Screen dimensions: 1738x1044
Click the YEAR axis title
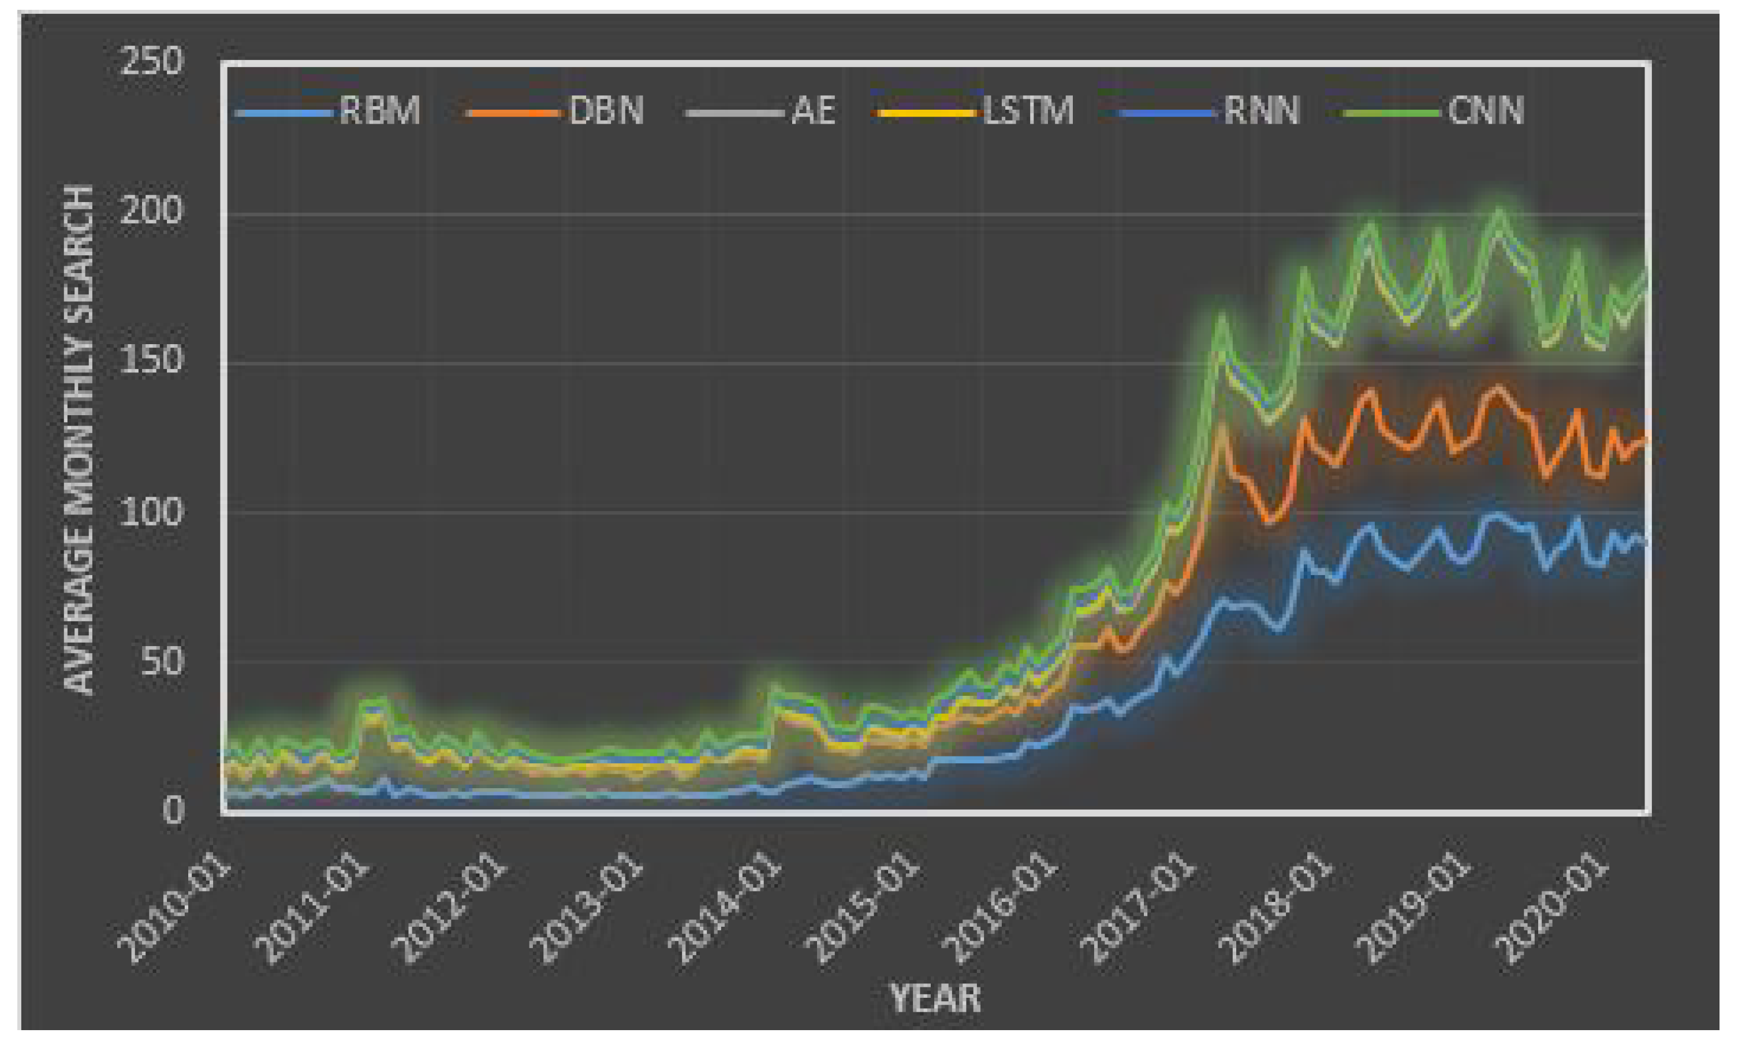click(x=935, y=999)
